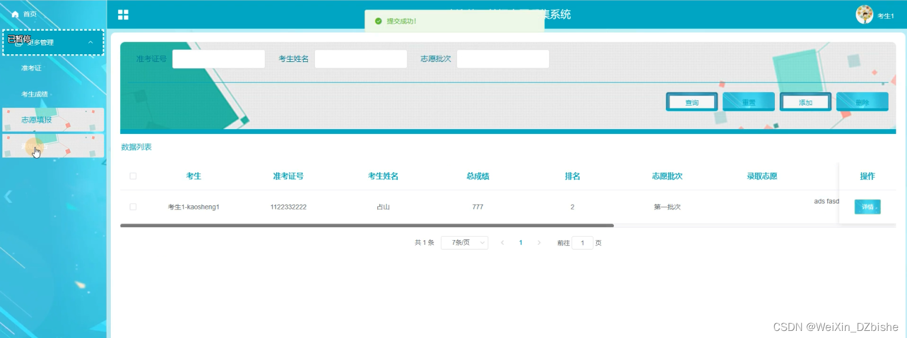
Task: Click the 考生1 username in header
Action: tap(886, 16)
